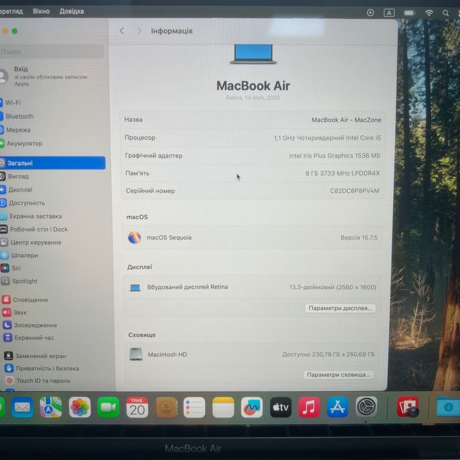
Task: Open Calendar showing date 20
Action: pyautogui.click(x=137, y=407)
